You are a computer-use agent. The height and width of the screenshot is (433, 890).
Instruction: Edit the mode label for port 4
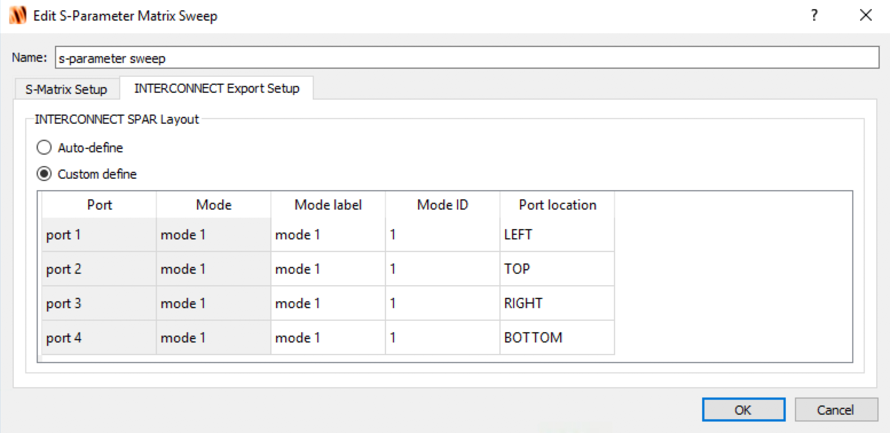(x=328, y=337)
